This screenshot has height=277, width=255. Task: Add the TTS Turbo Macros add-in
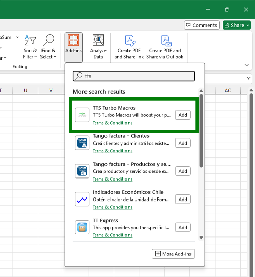click(183, 115)
